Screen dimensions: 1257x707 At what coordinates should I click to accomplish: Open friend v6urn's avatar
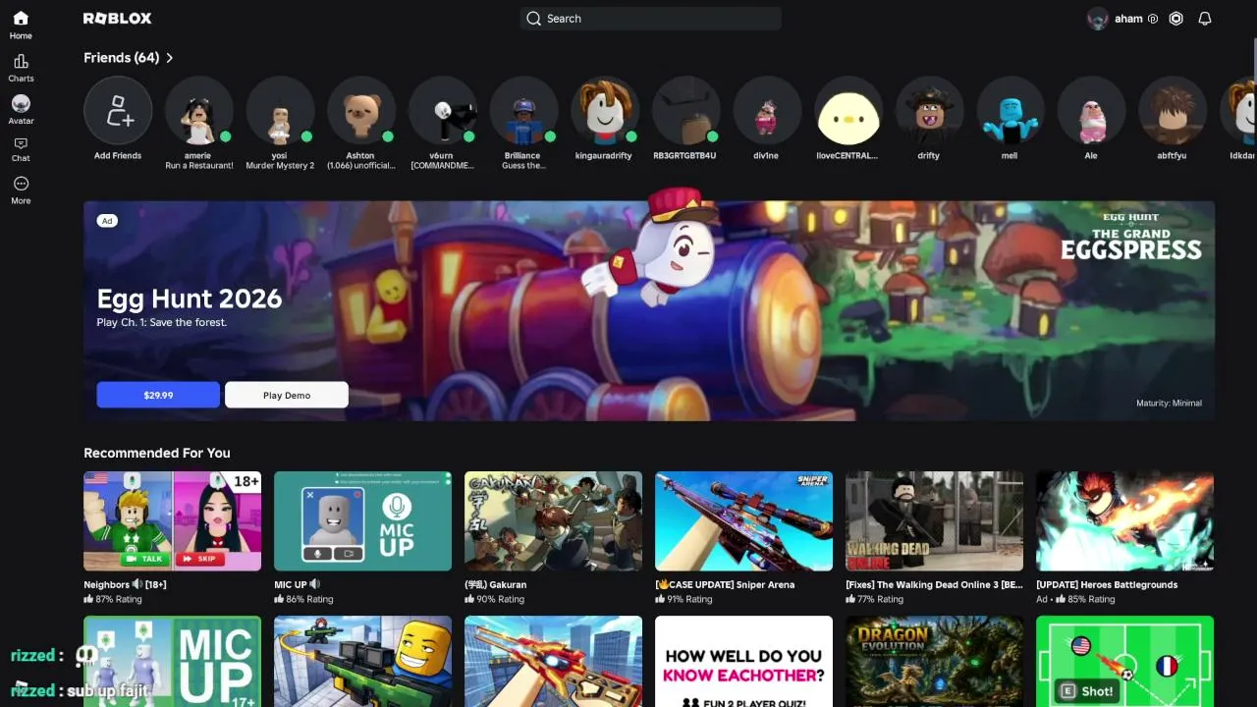(x=443, y=111)
